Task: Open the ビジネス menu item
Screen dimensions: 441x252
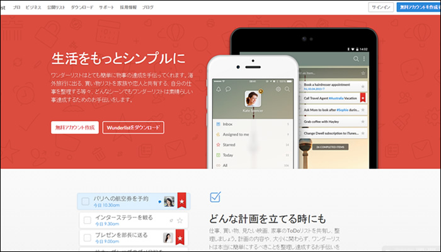Action: (33, 8)
